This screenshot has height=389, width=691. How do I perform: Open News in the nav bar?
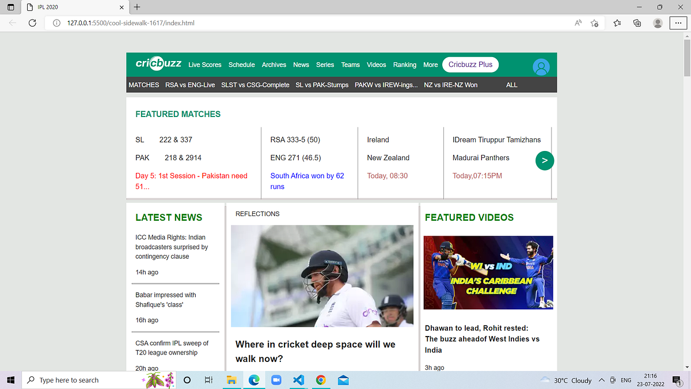coord(301,65)
